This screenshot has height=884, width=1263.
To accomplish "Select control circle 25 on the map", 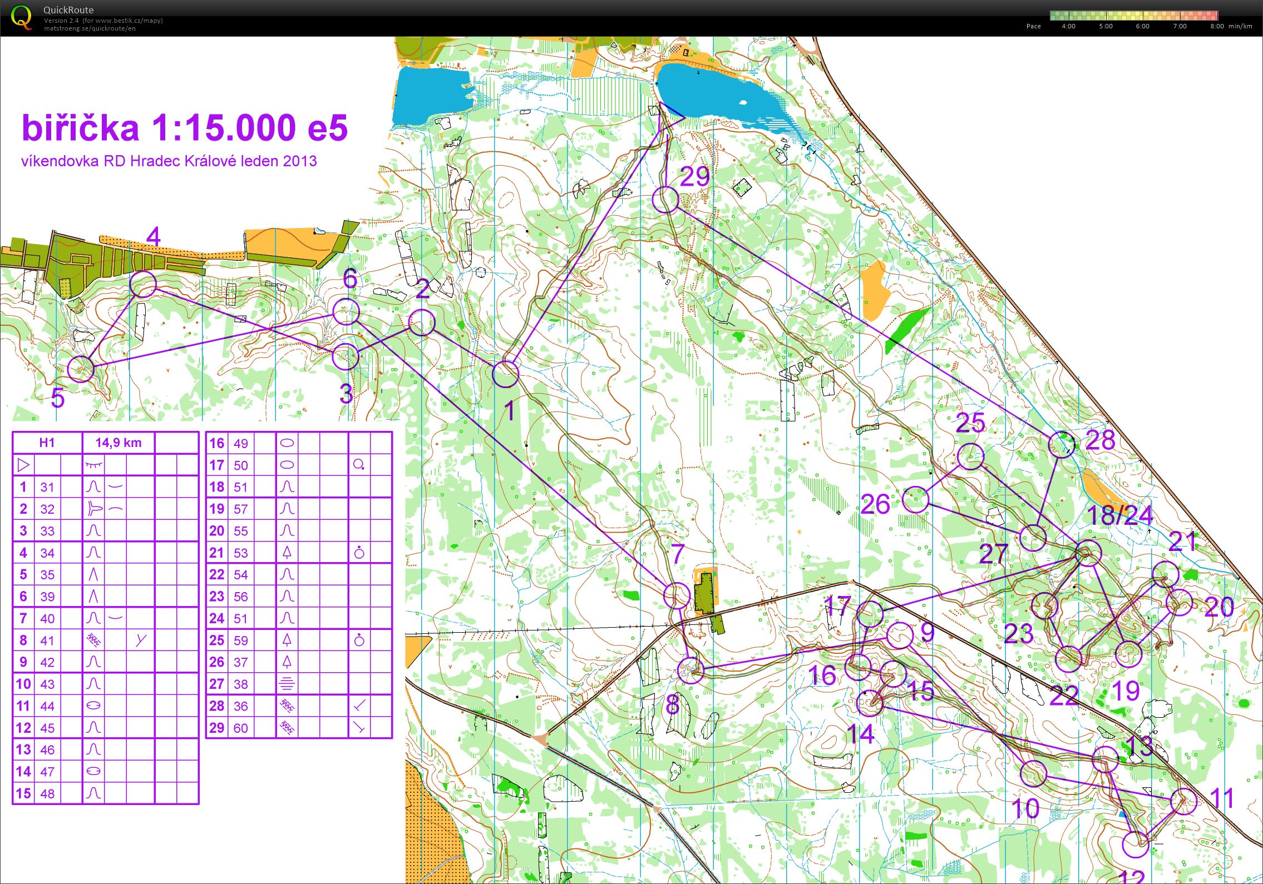I will coord(970,456).
